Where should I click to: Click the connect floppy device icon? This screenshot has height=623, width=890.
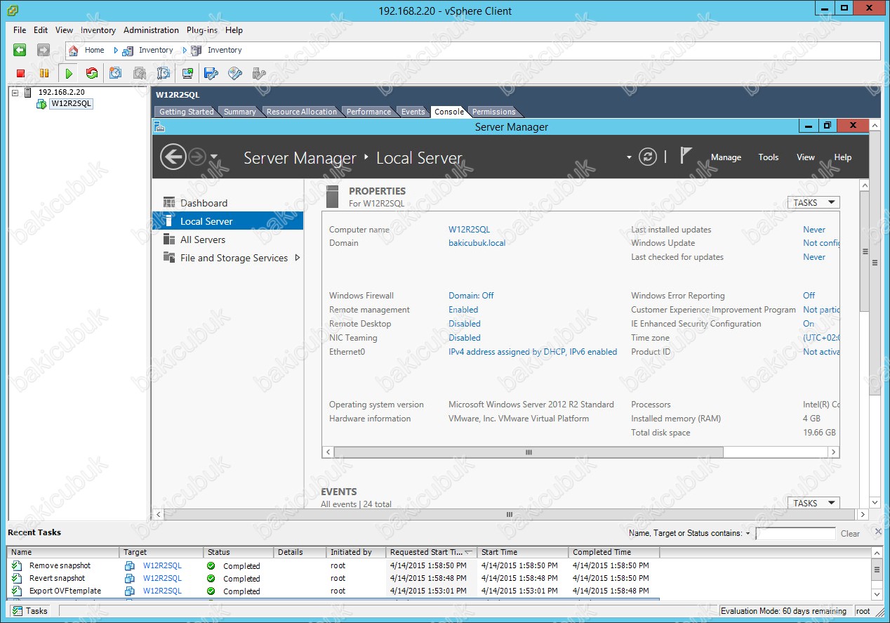tap(211, 73)
